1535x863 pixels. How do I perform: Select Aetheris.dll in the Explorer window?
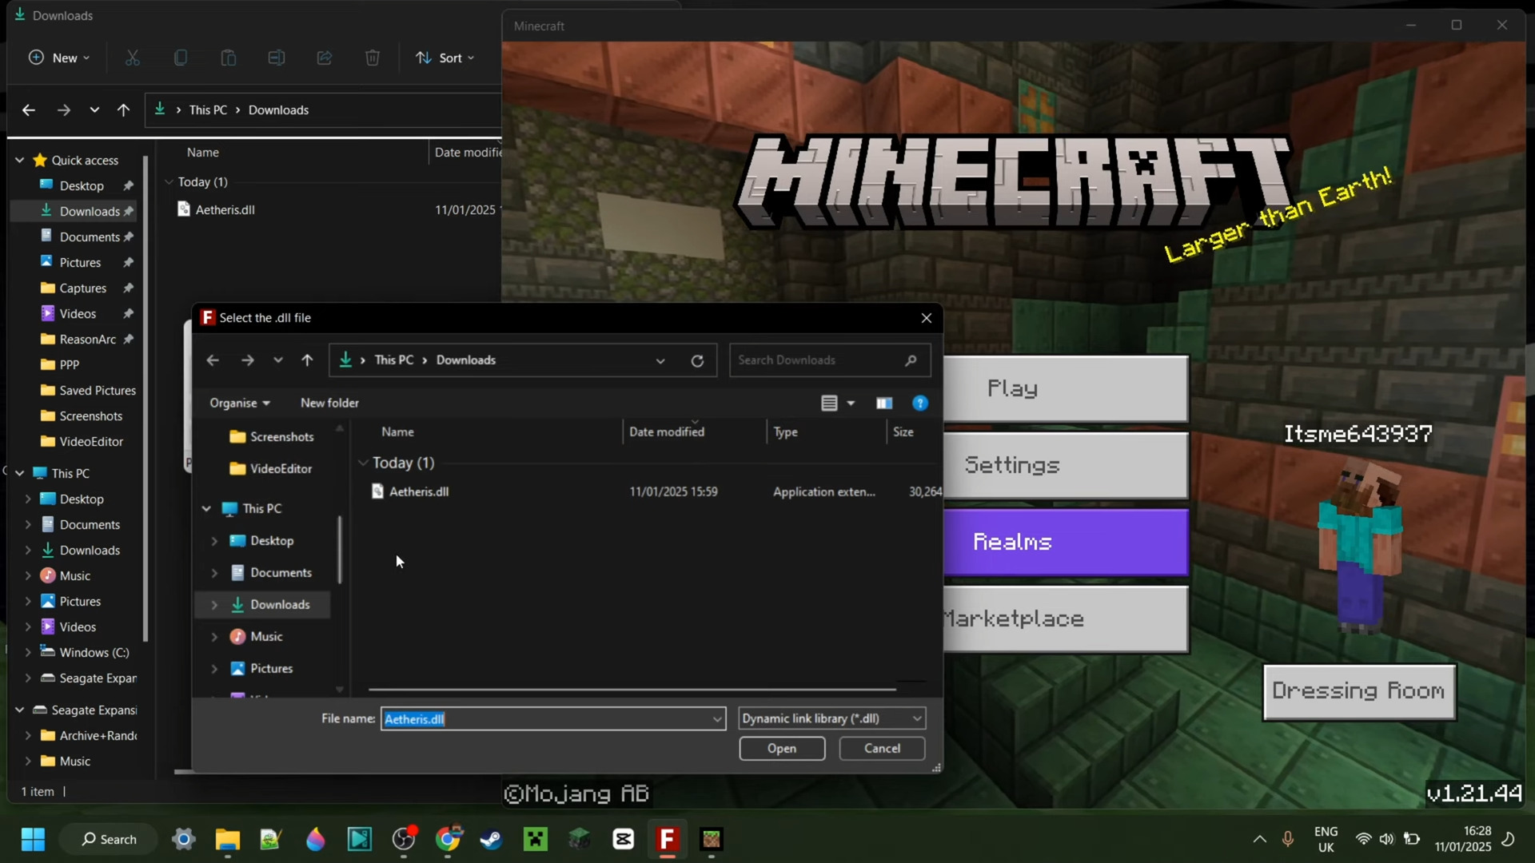[225, 210]
